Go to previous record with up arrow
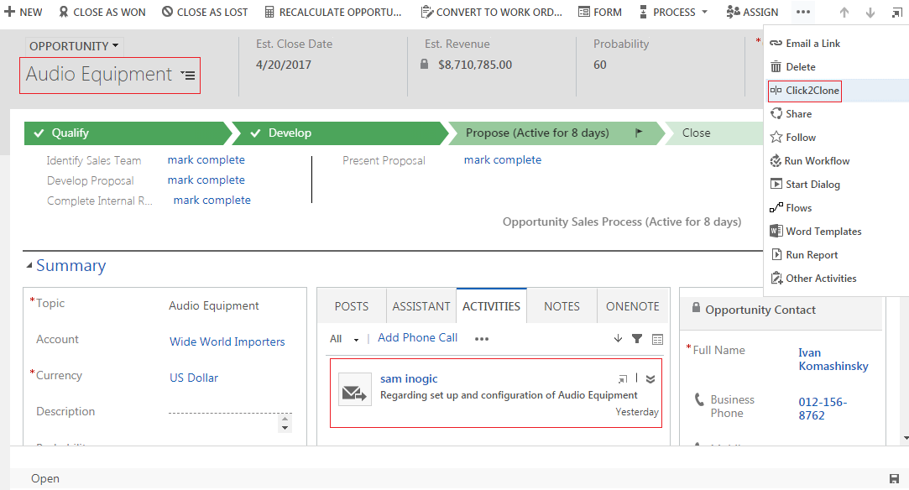The image size is (909, 490). tap(844, 13)
